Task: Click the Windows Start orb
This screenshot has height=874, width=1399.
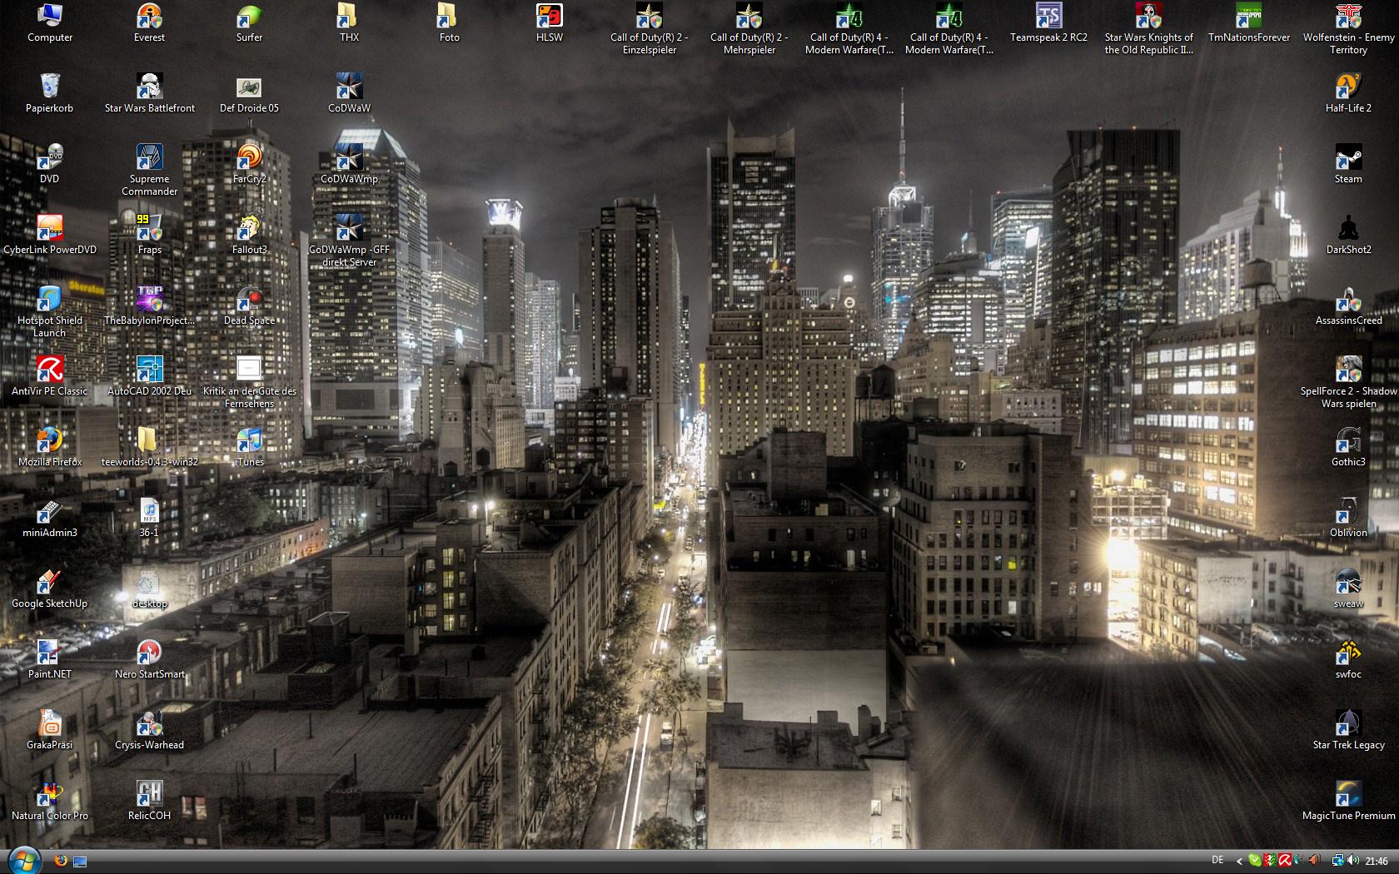Action: click(x=23, y=861)
